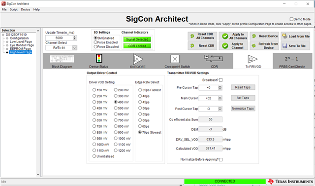Click the Calculated VOD value field
The width and height of the screenshot is (315, 186).
(210, 149)
